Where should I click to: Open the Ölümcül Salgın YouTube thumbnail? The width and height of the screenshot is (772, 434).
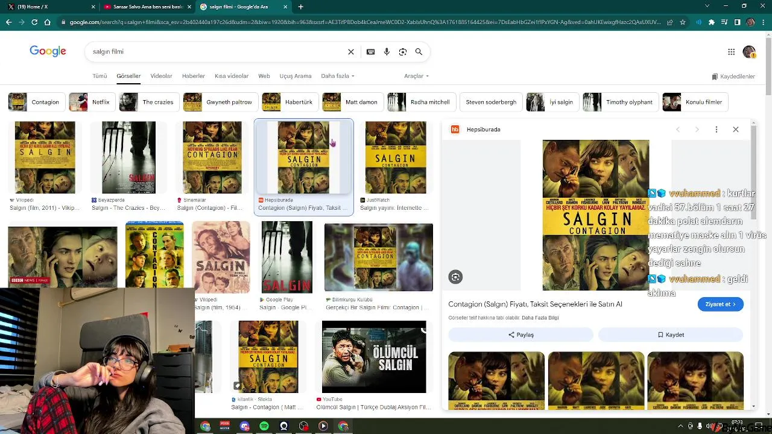[x=374, y=357]
